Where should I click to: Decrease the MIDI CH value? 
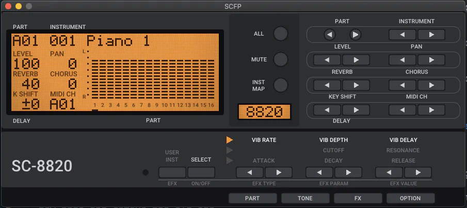402,110
